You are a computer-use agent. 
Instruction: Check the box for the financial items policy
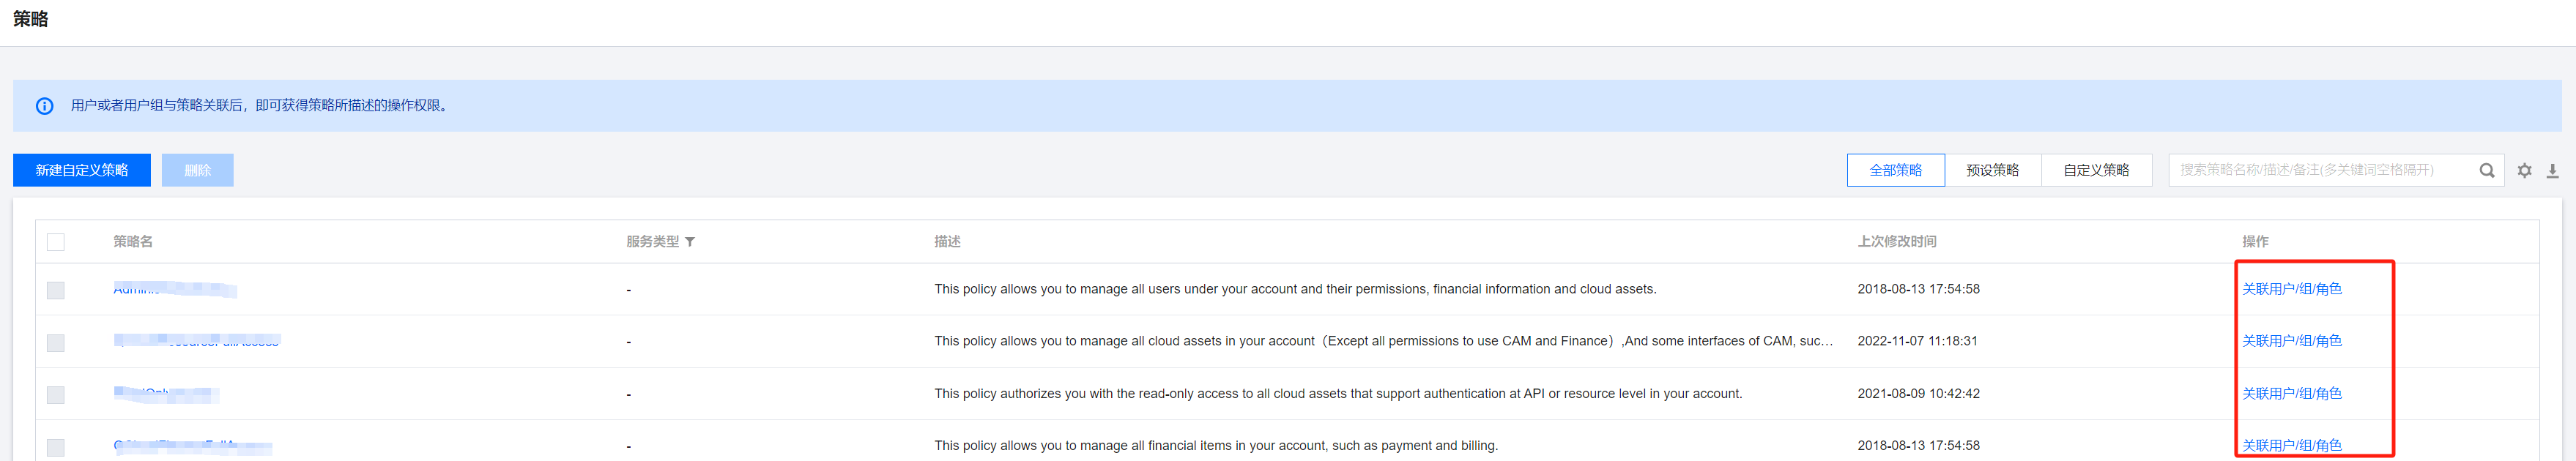[x=56, y=447]
